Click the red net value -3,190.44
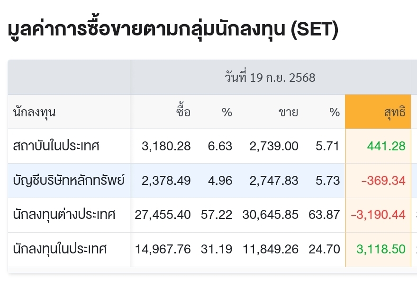Image resolution: width=417 pixels, height=287 pixels. coord(378,215)
